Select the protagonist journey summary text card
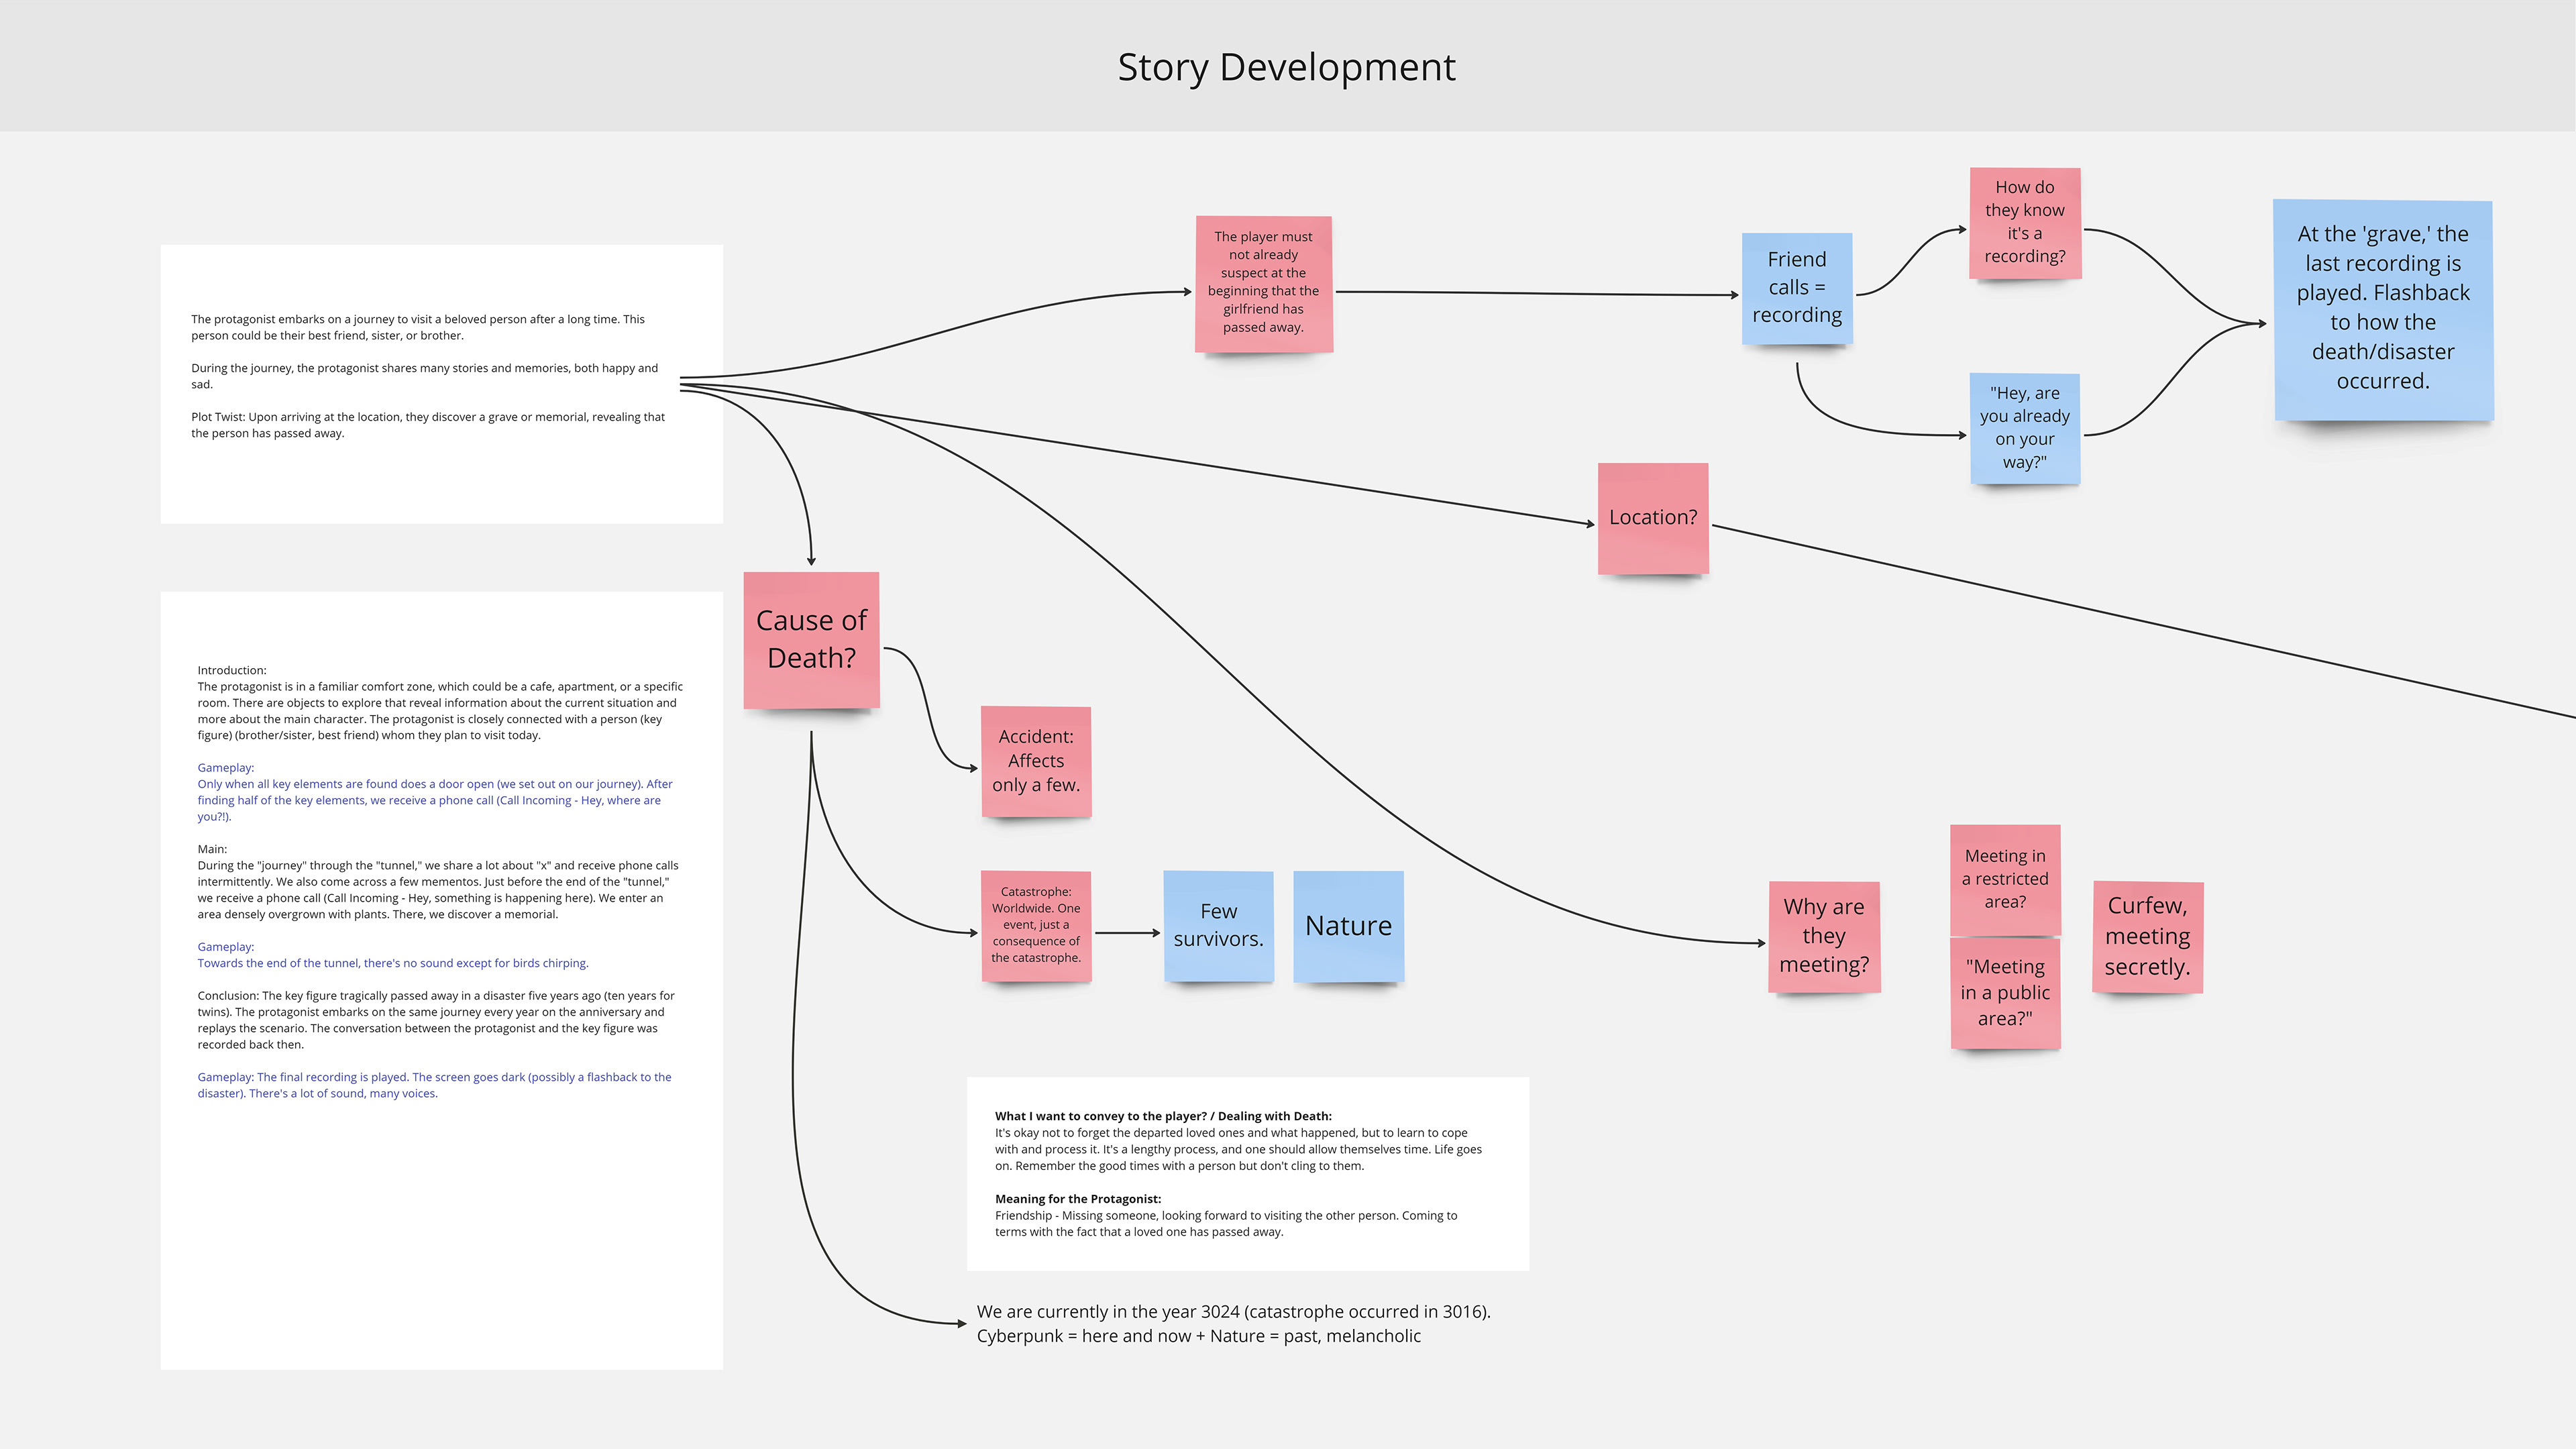The image size is (2576, 1449). (441, 383)
